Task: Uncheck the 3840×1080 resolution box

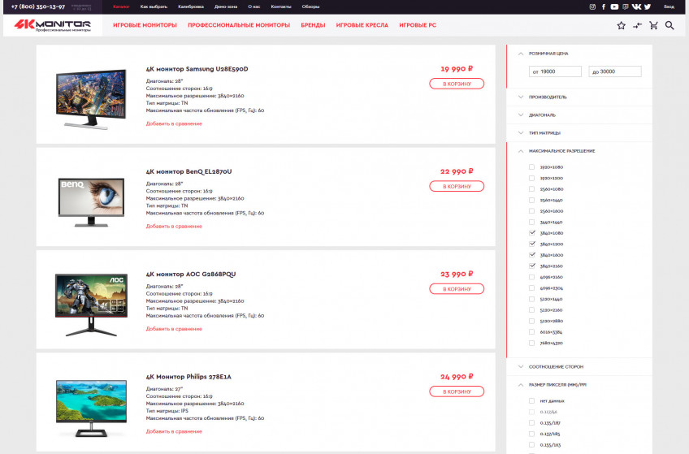Action: pos(531,233)
